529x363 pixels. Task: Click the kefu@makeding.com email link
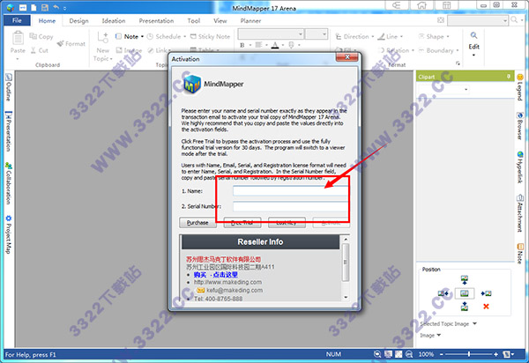coord(235,290)
